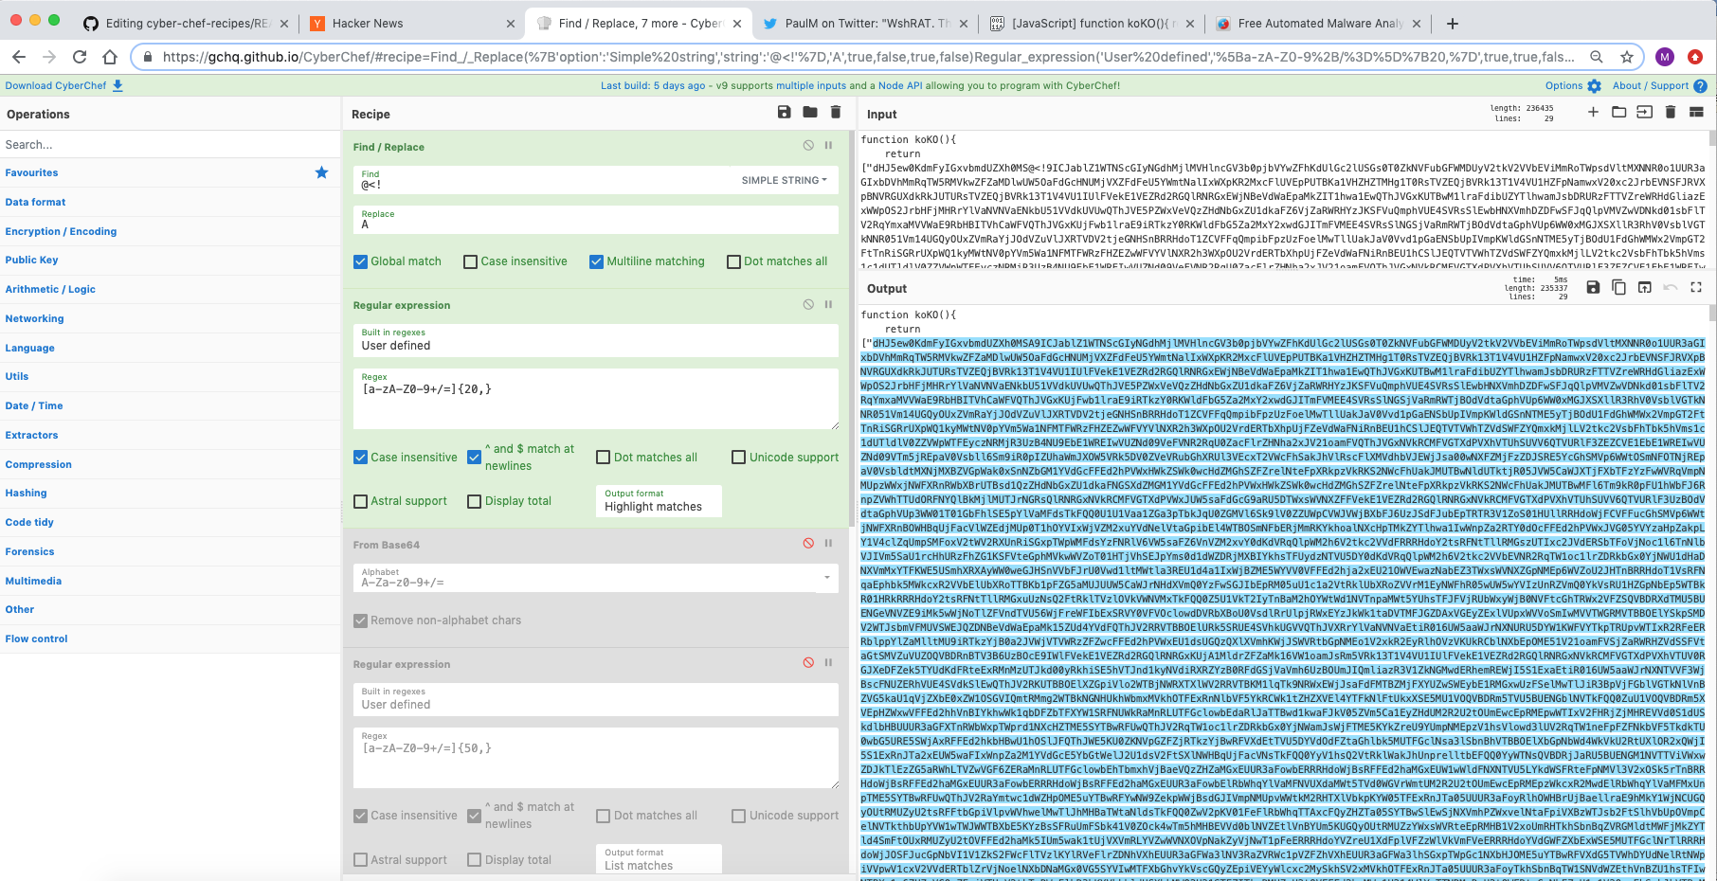Open About / Support link
This screenshot has height=881, width=1717.
1651,85
